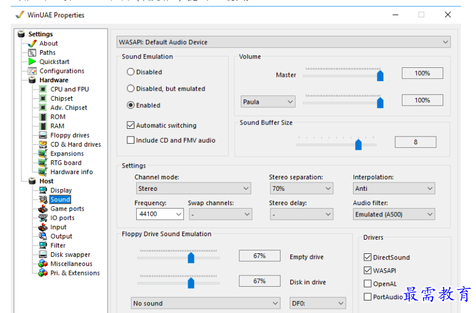Click the About checkmark icon in tree
This screenshot has height=313, width=476.
point(32,44)
